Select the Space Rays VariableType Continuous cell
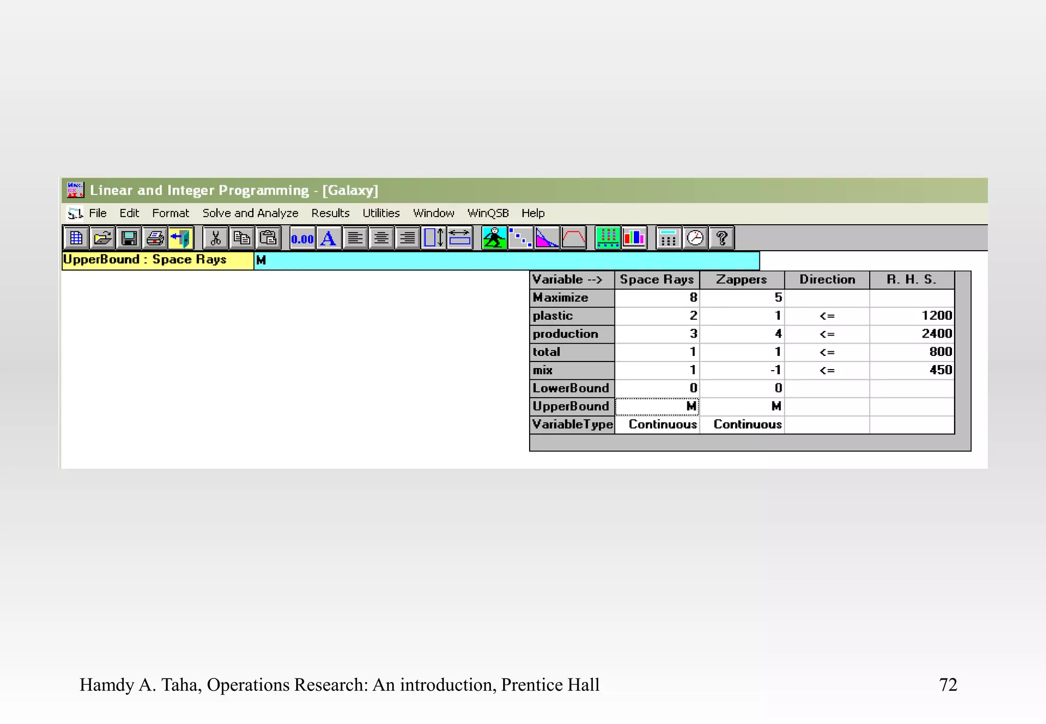 [x=657, y=424]
